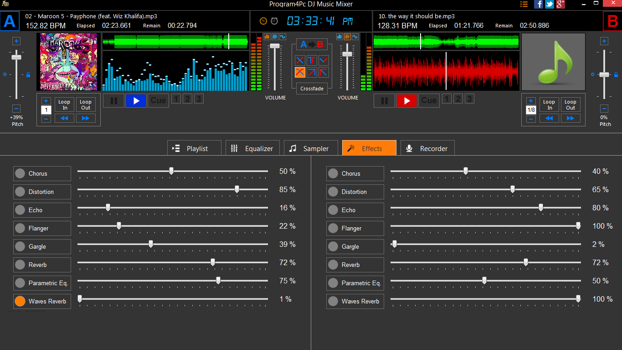The width and height of the screenshot is (622, 350).
Task: Reset deck A pitch with the blue circle
Action: [5, 74]
